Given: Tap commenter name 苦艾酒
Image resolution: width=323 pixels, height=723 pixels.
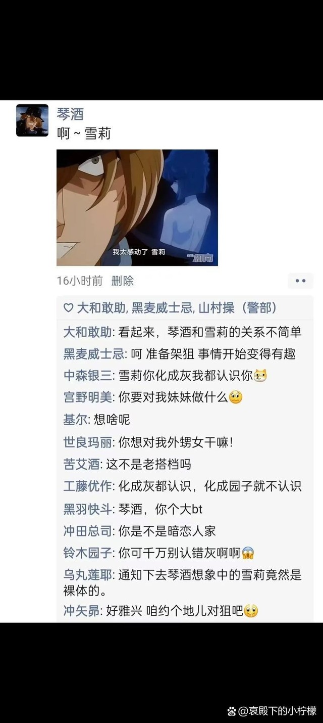Looking at the screenshot, I should 82,464.
